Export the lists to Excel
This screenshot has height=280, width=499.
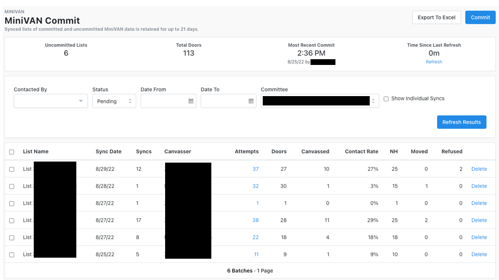[437, 18]
